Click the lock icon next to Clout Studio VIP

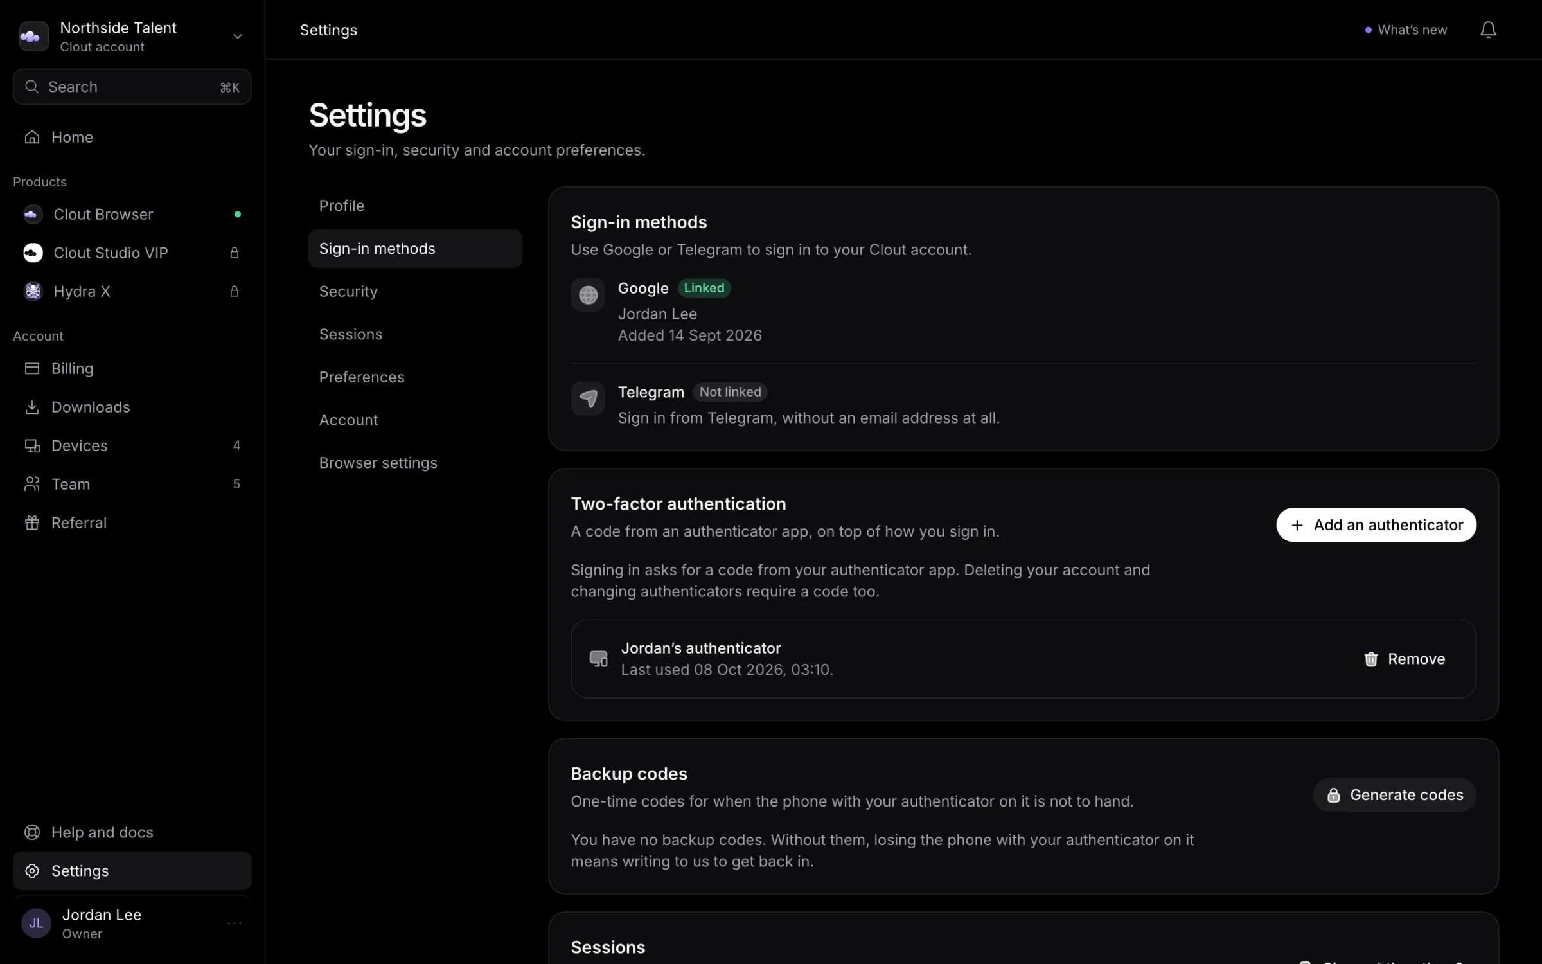click(x=235, y=253)
